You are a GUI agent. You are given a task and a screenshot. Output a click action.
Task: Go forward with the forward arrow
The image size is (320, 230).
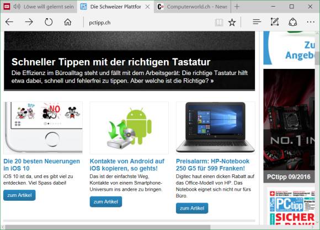click(x=29, y=22)
